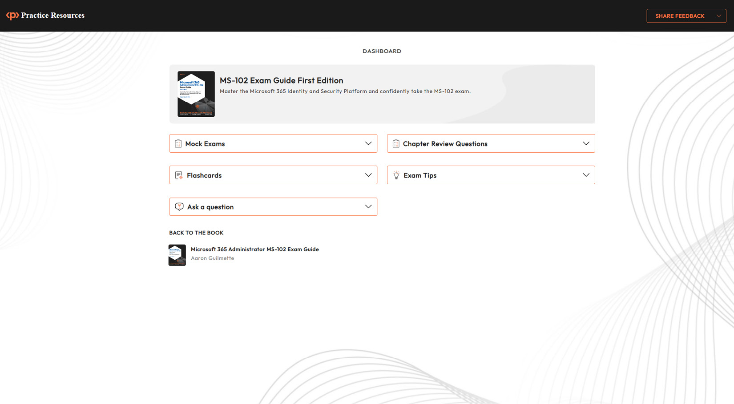Expand the Exam Tips chevron
Viewport: 734px width, 404px height.
click(x=586, y=175)
